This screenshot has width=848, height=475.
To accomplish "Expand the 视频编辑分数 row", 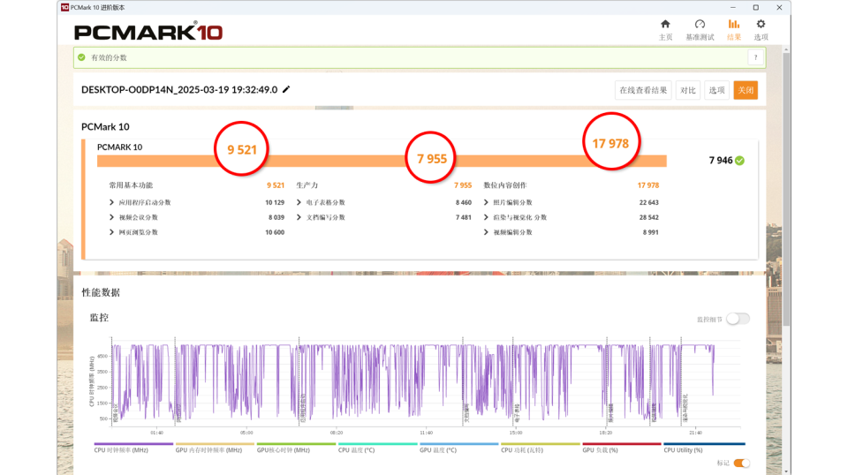I will (x=486, y=232).
